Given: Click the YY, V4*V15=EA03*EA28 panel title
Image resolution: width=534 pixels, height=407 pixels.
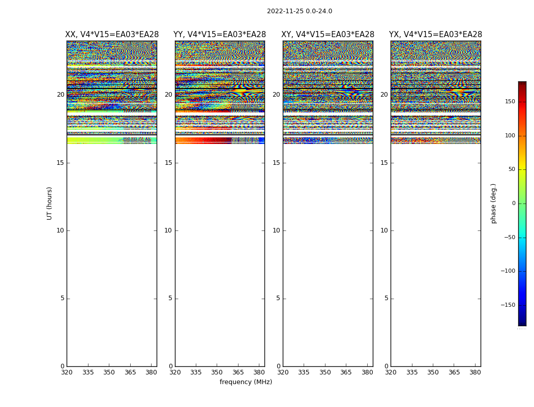Looking at the screenshot, I should 220,35.
